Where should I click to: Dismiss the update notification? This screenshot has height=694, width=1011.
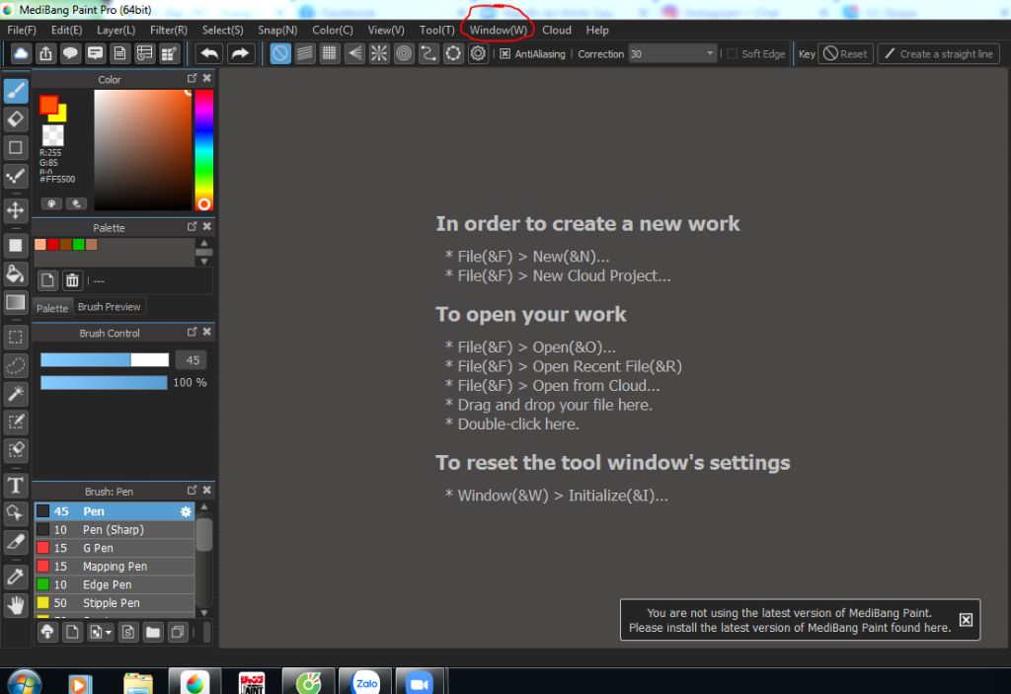click(966, 620)
